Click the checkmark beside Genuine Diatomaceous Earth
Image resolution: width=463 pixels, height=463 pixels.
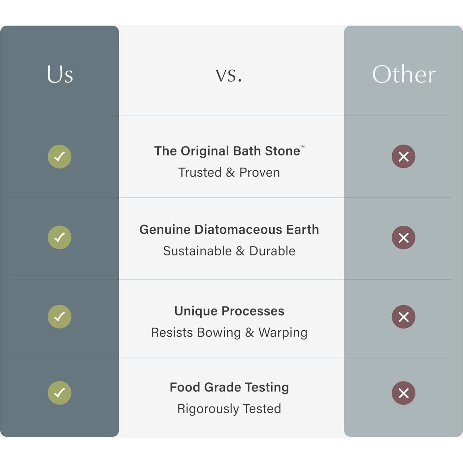tap(59, 237)
